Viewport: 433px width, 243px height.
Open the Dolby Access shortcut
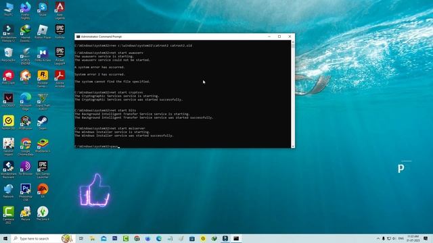coord(43,55)
